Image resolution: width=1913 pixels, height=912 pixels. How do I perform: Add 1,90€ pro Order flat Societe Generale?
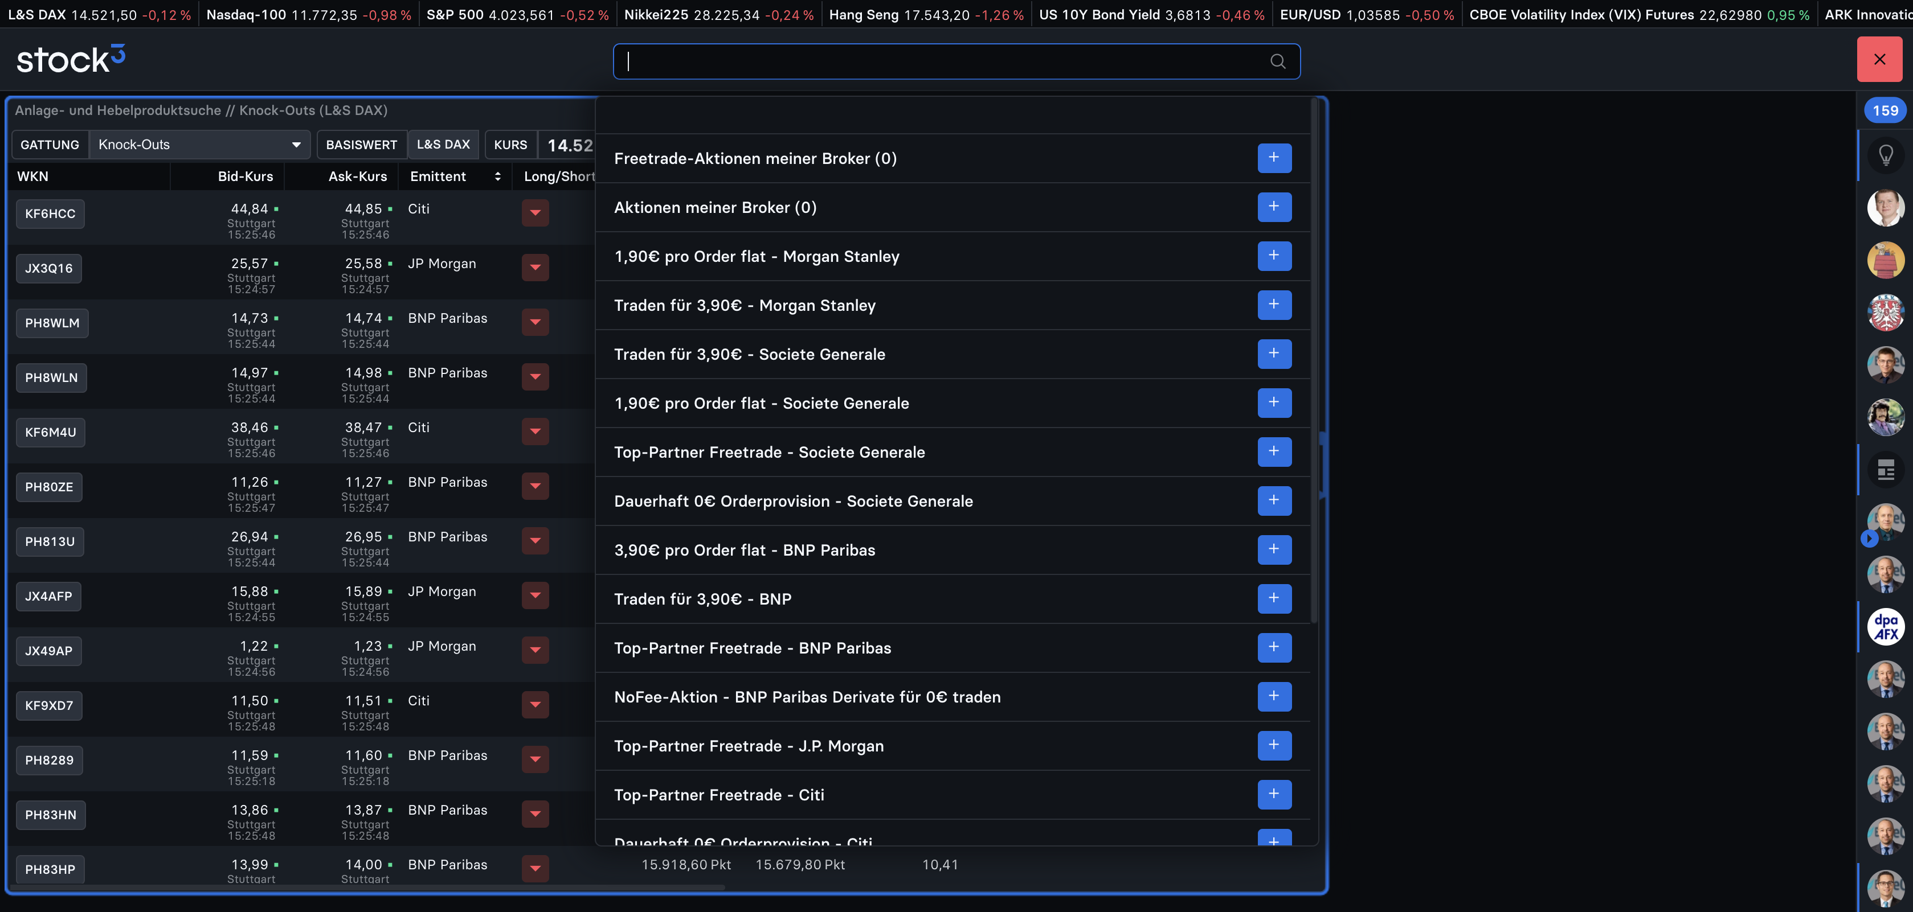[1274, 403]
